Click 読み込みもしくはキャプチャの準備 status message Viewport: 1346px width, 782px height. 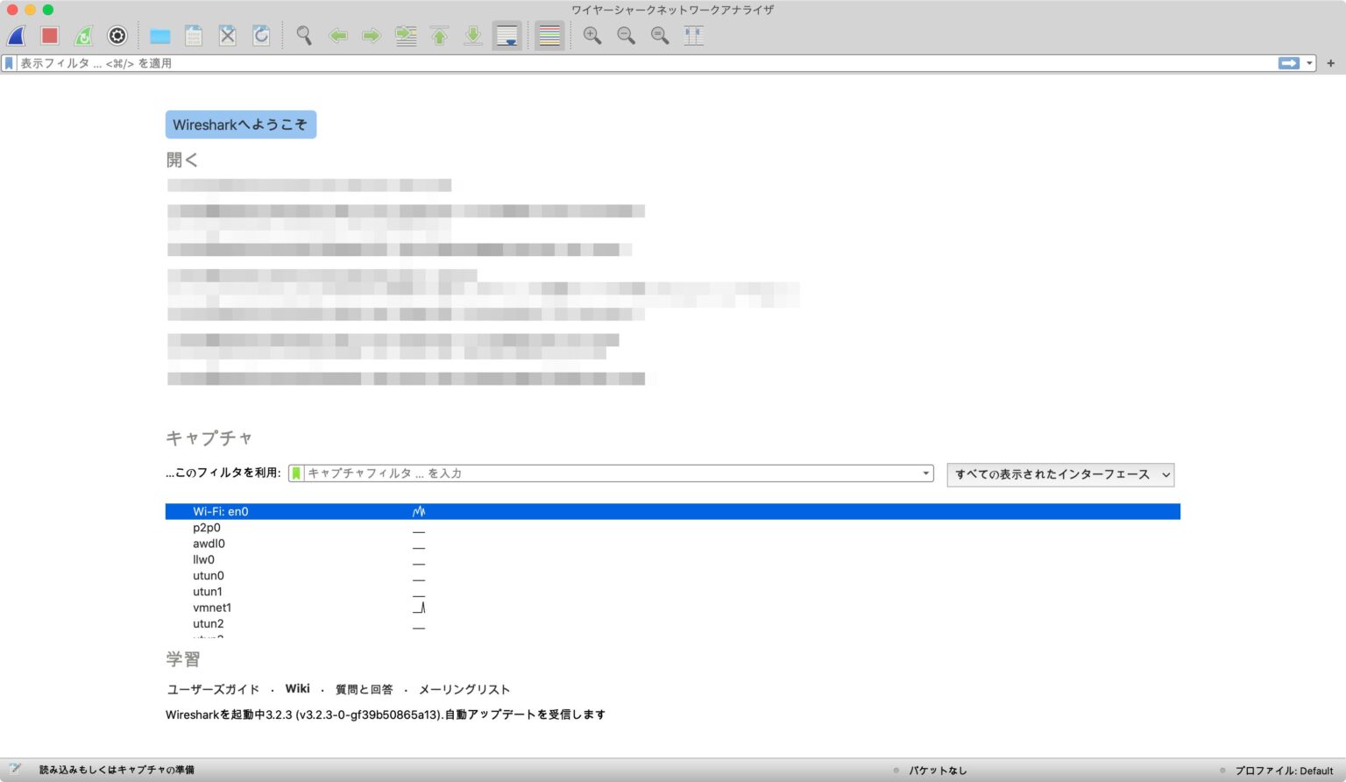point(117,770)
